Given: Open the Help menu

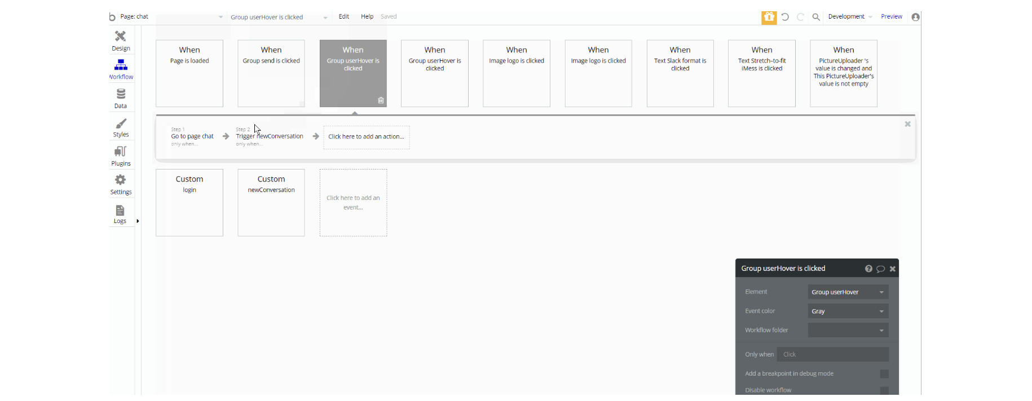Looking at the screenshot, I should pyautogui.click(x=367, y=17).
